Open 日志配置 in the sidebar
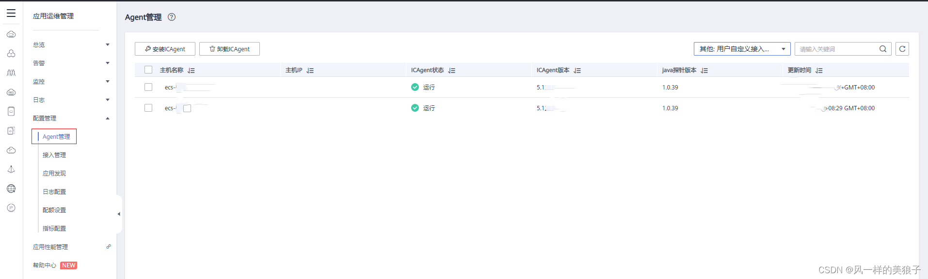The height and width of the screenshot is (279, 928). click(54, 192)
